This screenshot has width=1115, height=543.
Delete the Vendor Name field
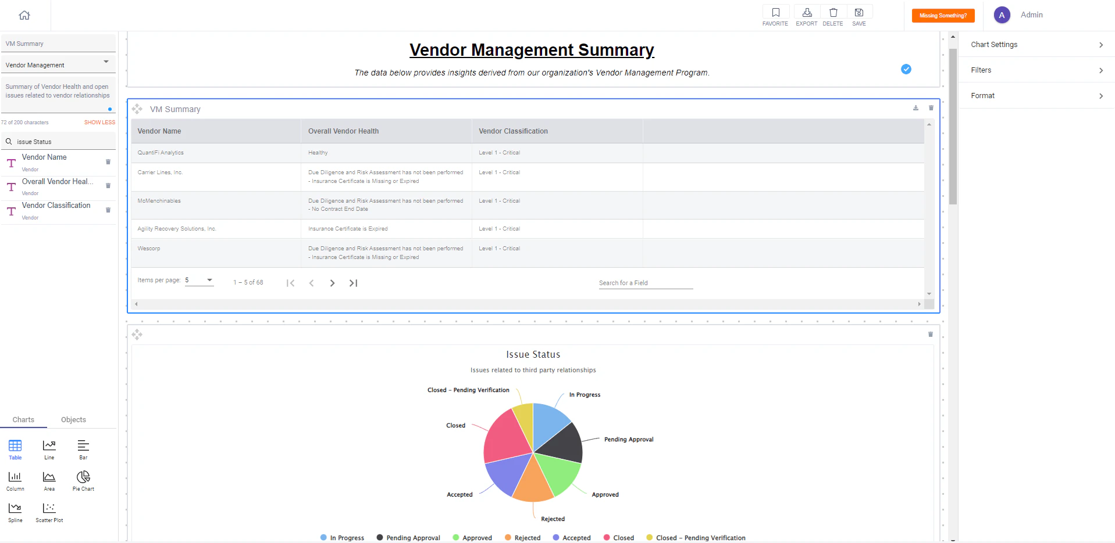click(x=108, y=162)
